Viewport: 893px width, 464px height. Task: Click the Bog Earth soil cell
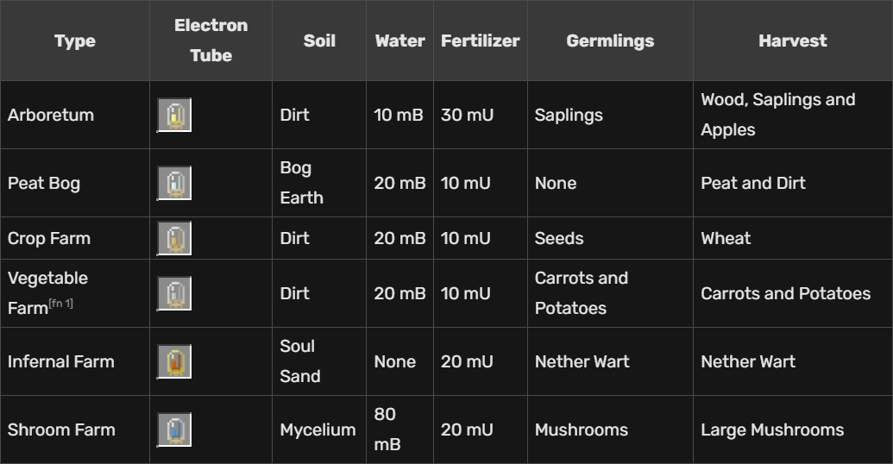tap(301, 183)
